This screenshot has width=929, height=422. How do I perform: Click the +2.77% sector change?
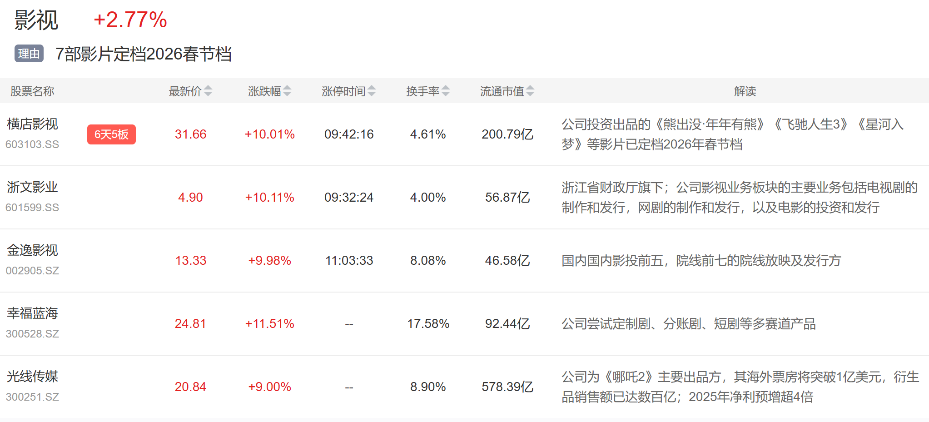[130, 20]
